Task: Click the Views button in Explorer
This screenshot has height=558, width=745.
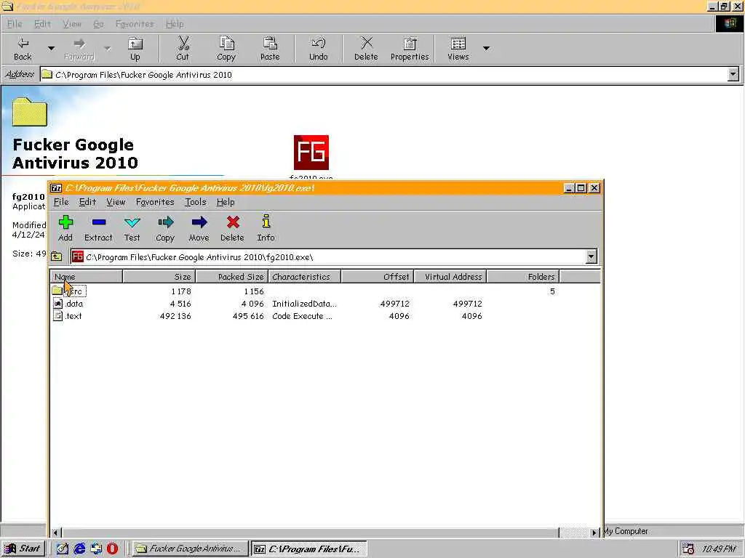Action: pyautogui.click(x=458, y=49)
